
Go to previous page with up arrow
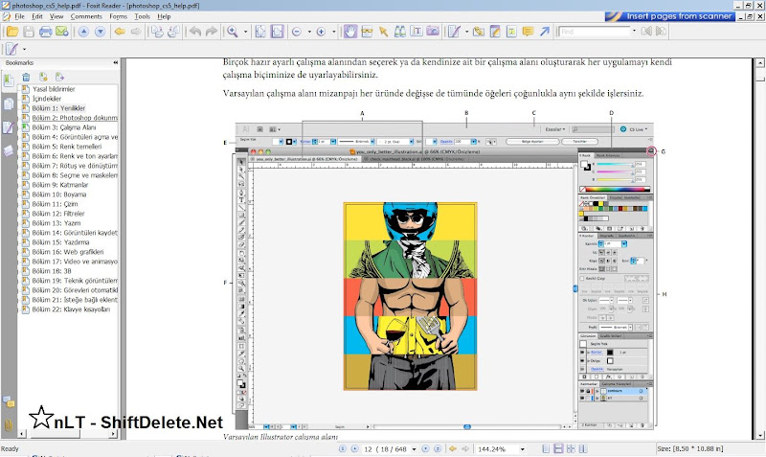[83, 32]
